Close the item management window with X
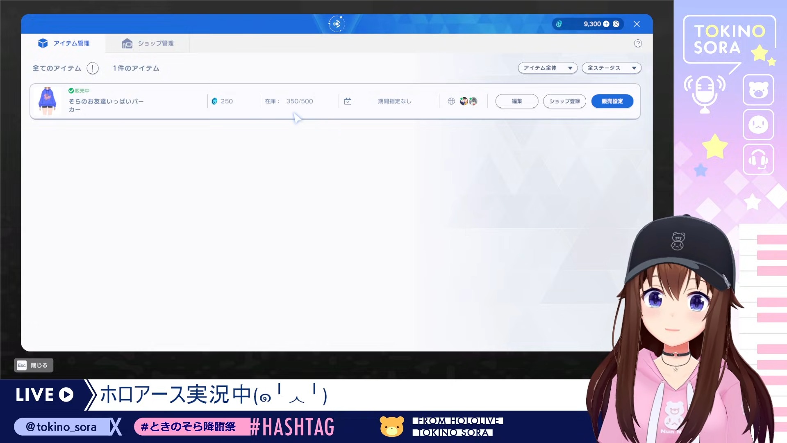The width and height of the screenshot is (787, 443). pyautogui.click(x=637, y=24)
